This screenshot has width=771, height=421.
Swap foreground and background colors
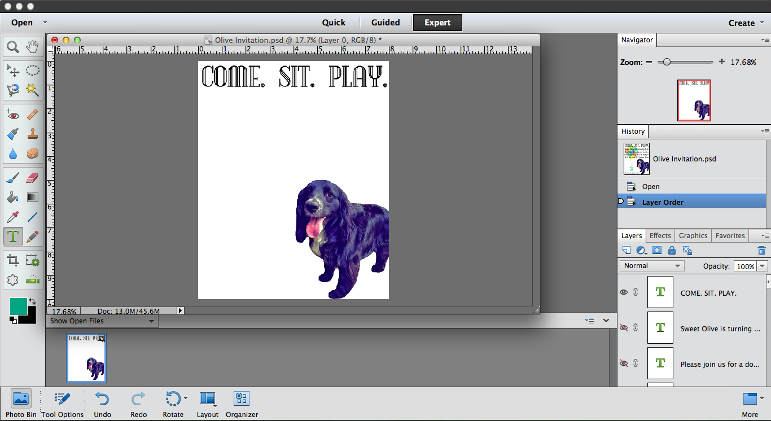(x=33, y=301)
